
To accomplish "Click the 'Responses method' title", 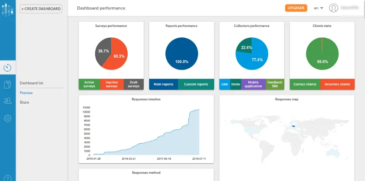I will (146, 173).
